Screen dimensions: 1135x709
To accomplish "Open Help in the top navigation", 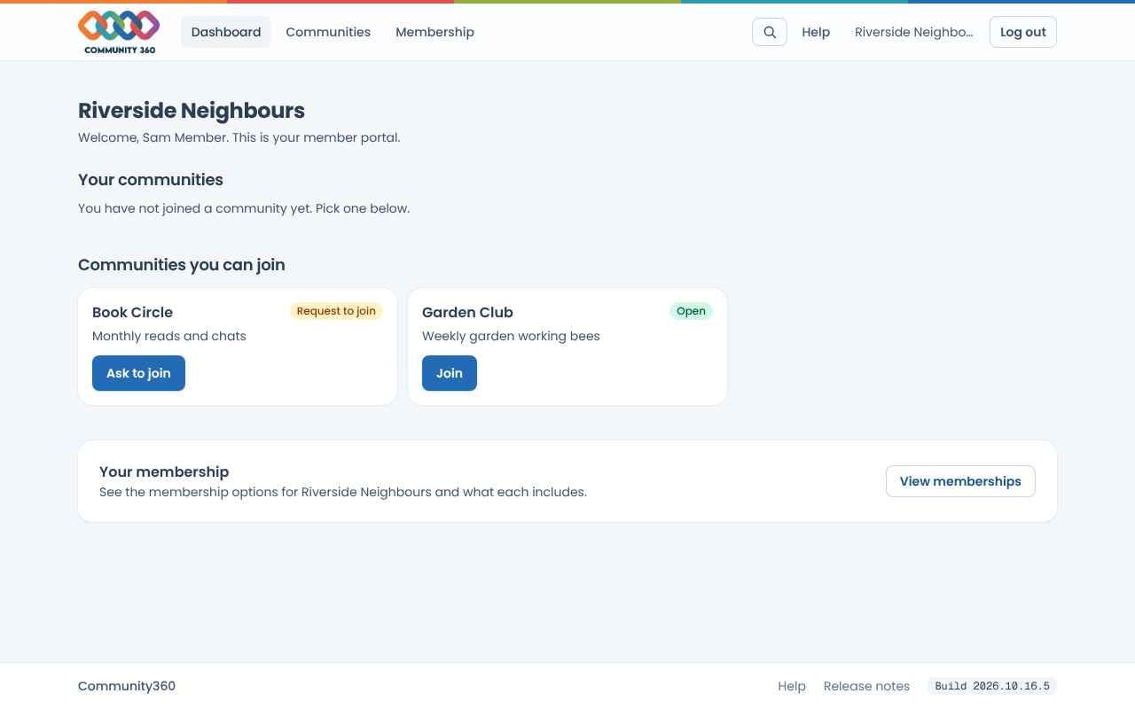I will click(x=816, y=32).
